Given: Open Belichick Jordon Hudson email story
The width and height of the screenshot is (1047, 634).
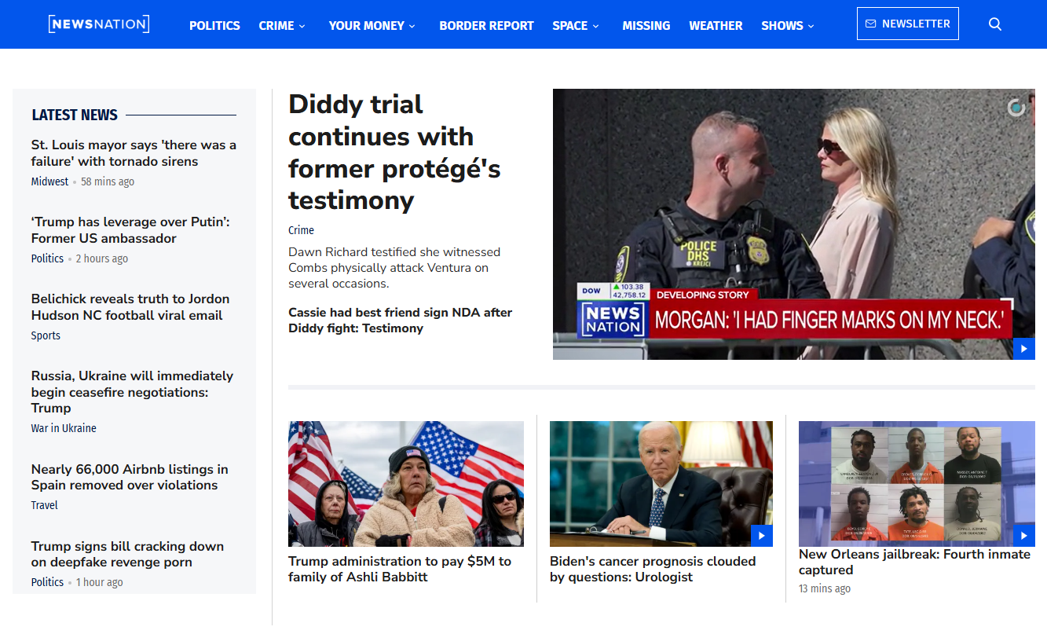Looking at the screenshot, I should (130, 307).
